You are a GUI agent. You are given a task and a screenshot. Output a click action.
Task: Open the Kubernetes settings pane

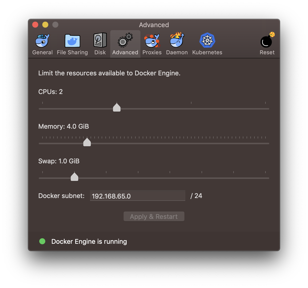207,44
